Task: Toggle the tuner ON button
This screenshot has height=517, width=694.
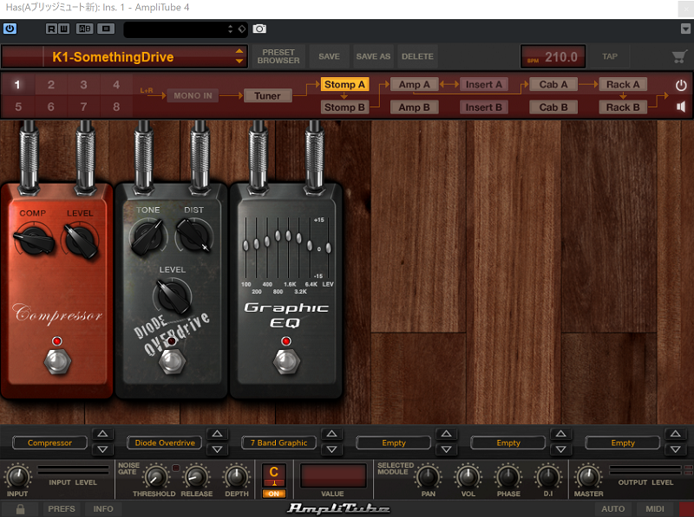Action: [274, 494]
